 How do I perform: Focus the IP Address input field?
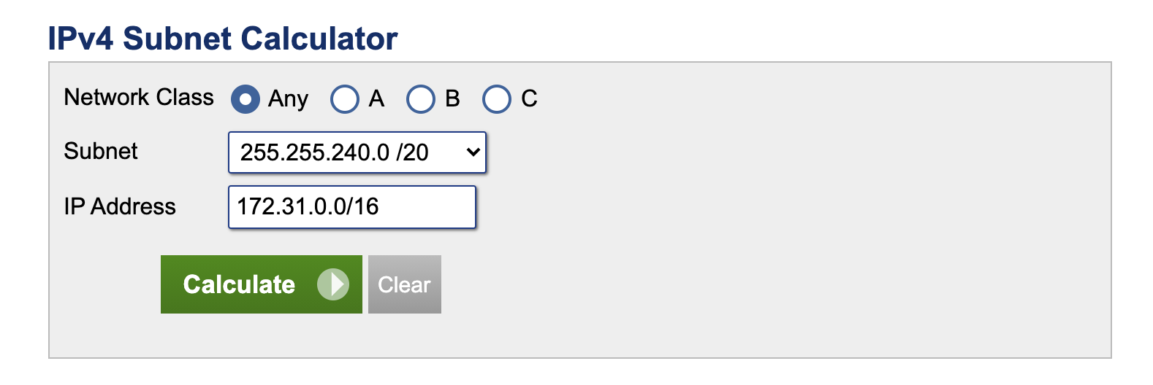click(352, 207)
